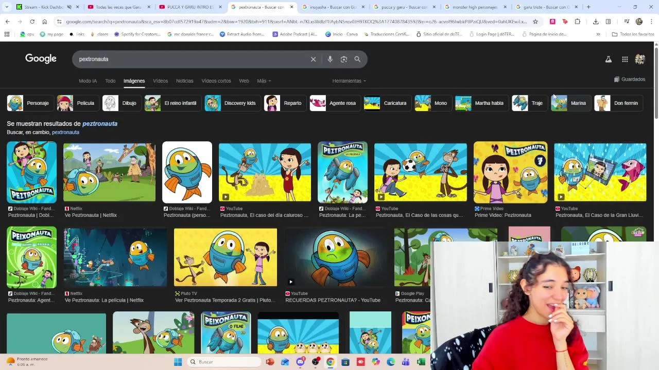The width and height of the screenshot is (659, 370).
Task: Switch to the Todo results tab
Action: [110, 81]
